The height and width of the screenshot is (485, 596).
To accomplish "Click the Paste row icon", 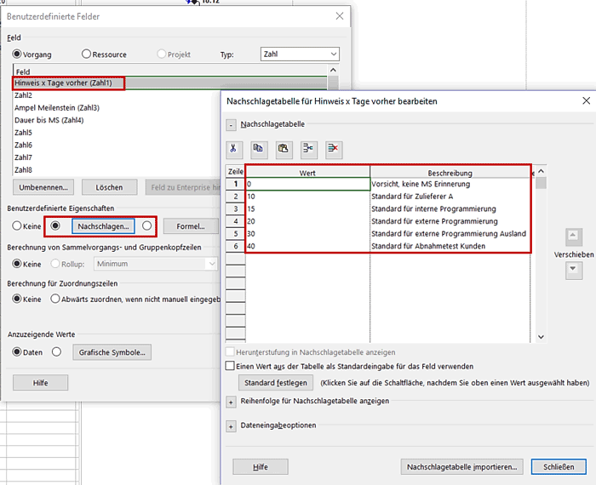I will 284,148.
